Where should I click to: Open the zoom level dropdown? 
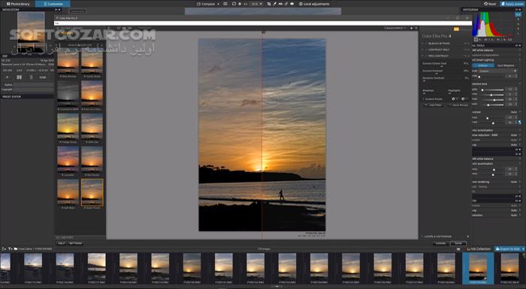257,4
